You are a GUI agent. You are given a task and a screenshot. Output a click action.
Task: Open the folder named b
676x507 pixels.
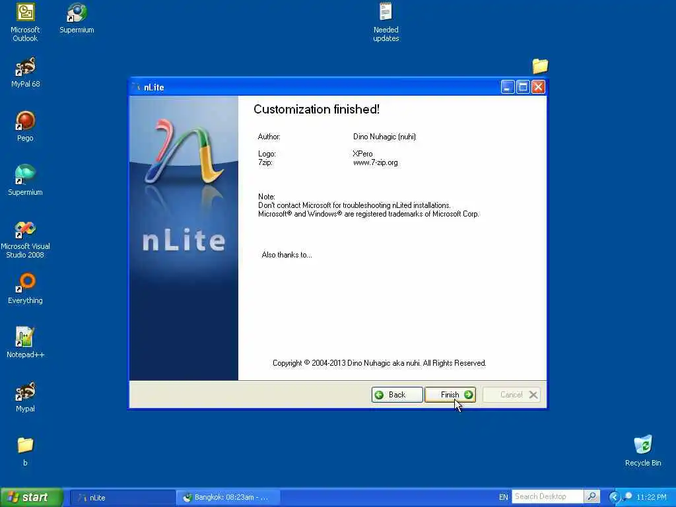25,452
